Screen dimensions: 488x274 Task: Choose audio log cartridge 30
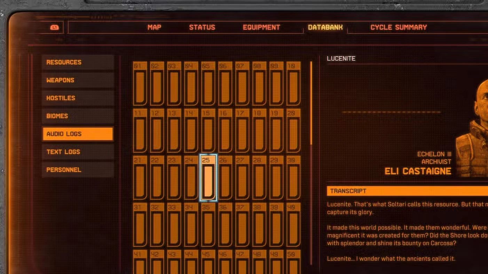[x=293, y=178]
